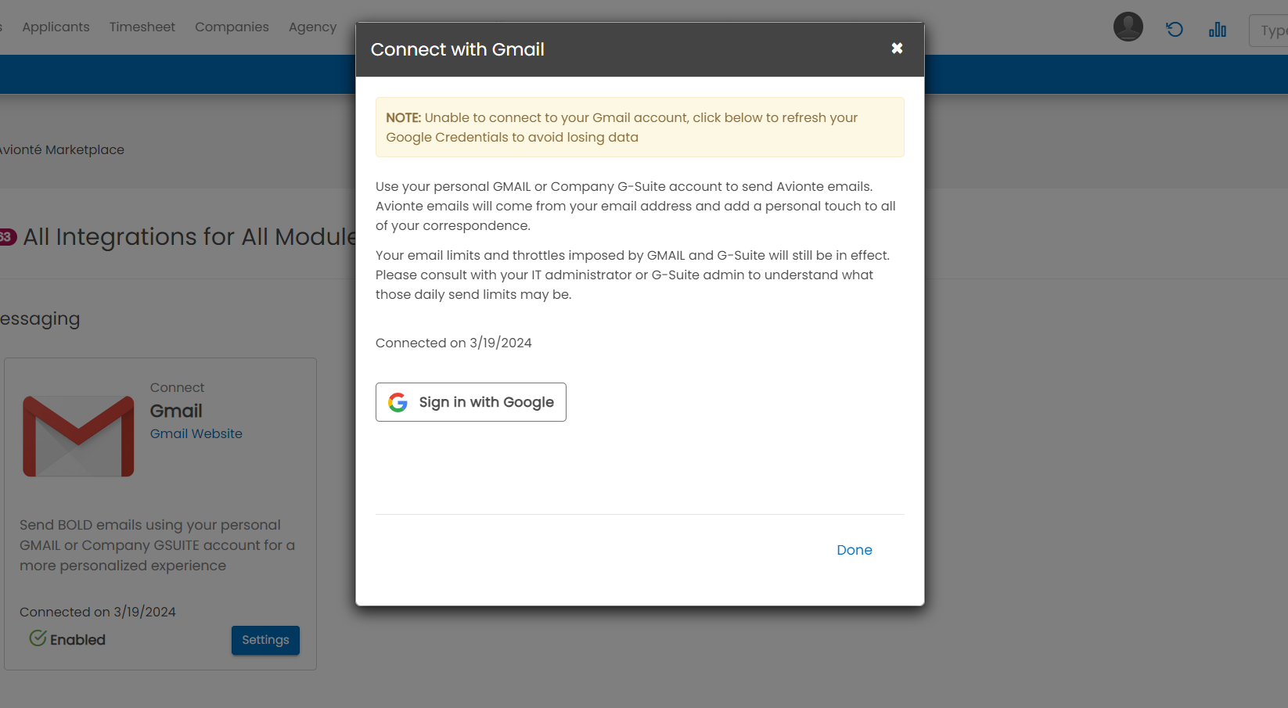1288x708 pixels.
Task: Click the Gmail envelope logo
Action: [x=78, y=436]
